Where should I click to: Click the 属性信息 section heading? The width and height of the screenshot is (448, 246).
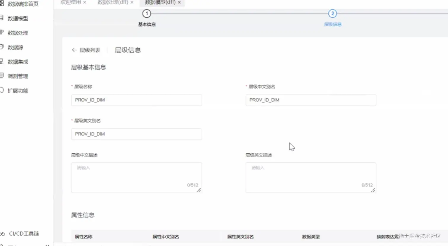point(83,215)
